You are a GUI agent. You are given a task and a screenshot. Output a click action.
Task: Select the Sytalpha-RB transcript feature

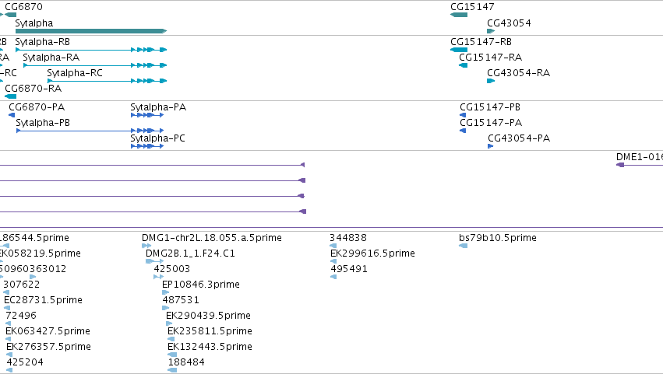click(x=91, y=50)
